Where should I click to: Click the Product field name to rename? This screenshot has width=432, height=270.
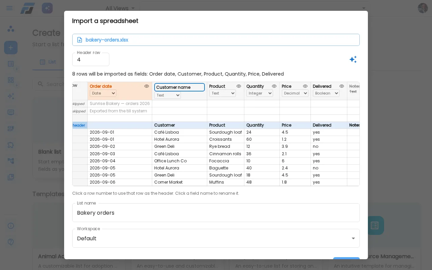click(217, 86)
